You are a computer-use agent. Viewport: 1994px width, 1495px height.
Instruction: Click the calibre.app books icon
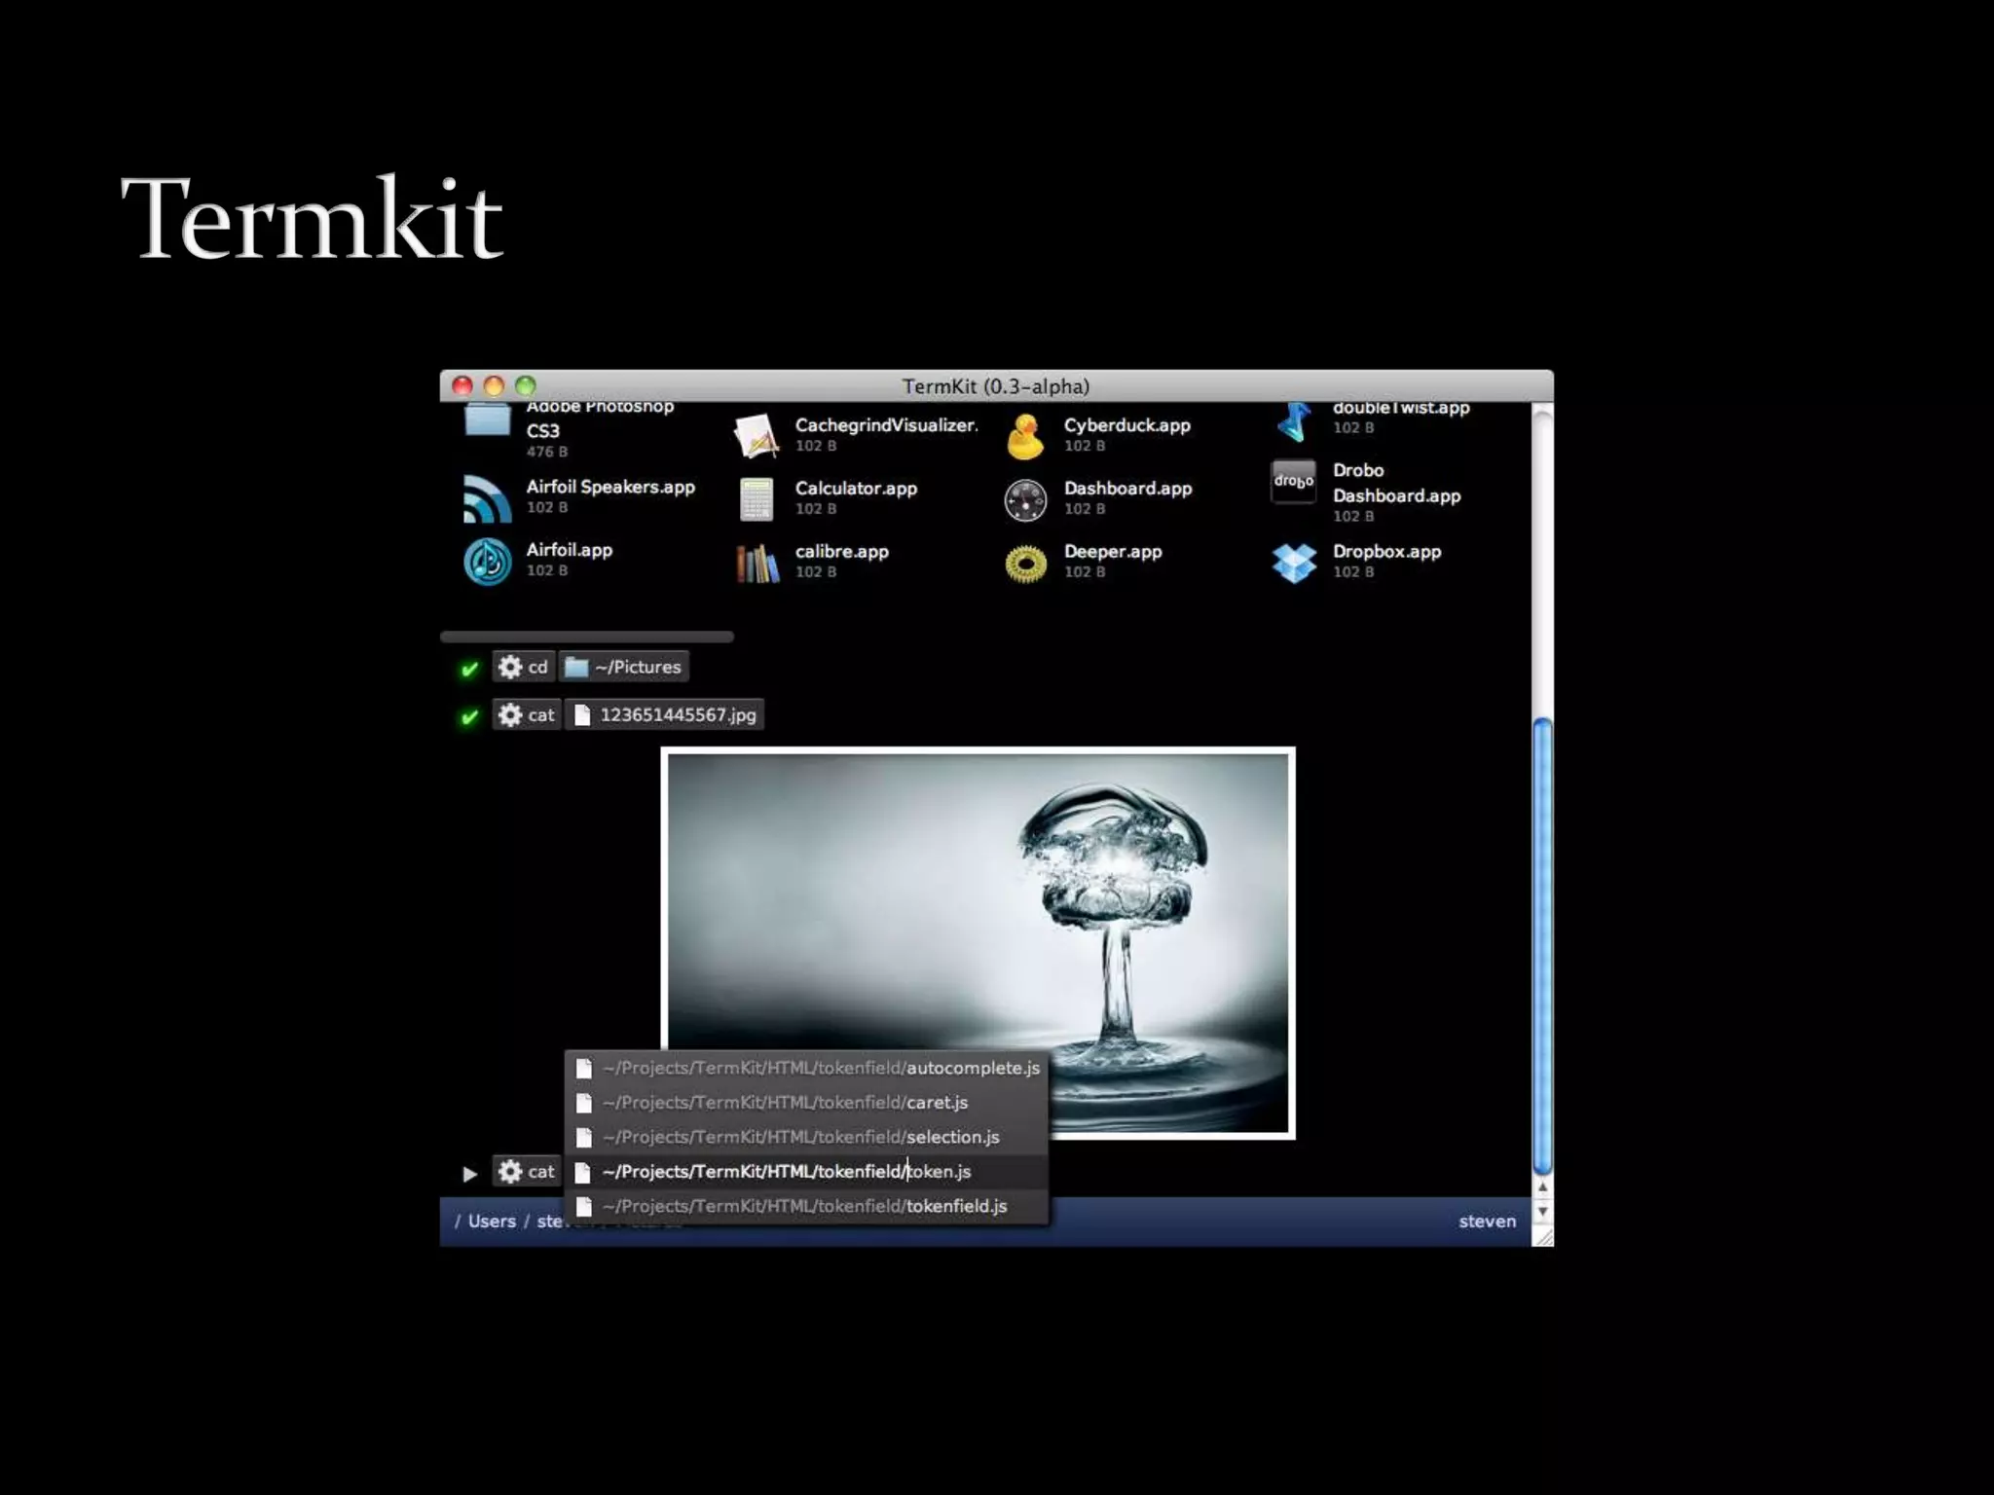coord(757,563)
